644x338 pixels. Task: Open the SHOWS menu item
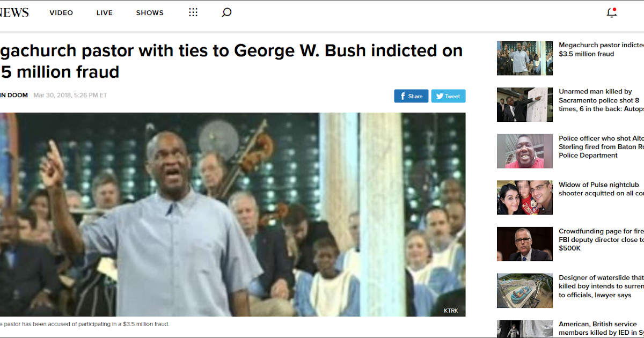coord(150,13)
